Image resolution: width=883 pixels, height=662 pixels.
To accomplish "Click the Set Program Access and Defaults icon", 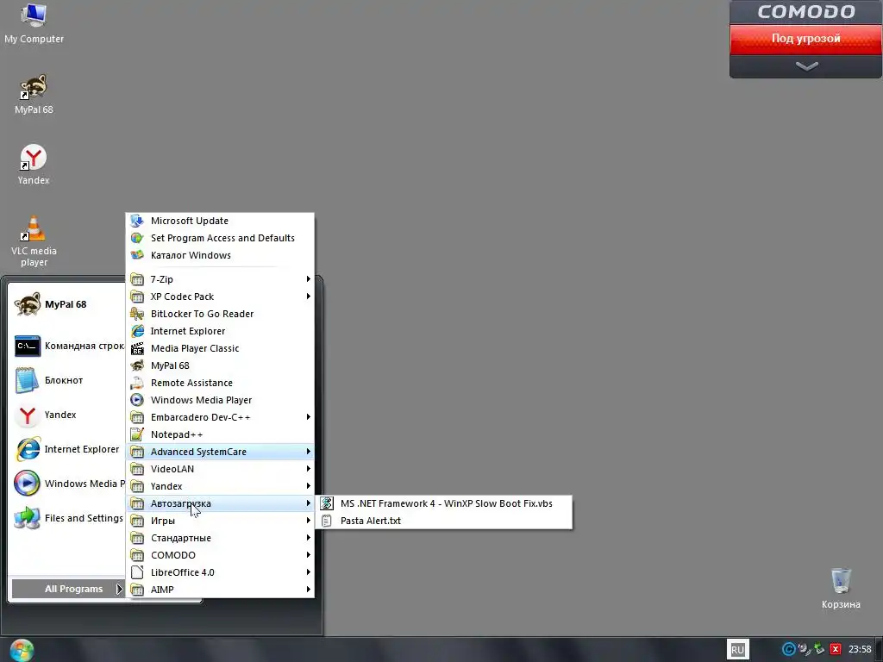I will (137, 238).
